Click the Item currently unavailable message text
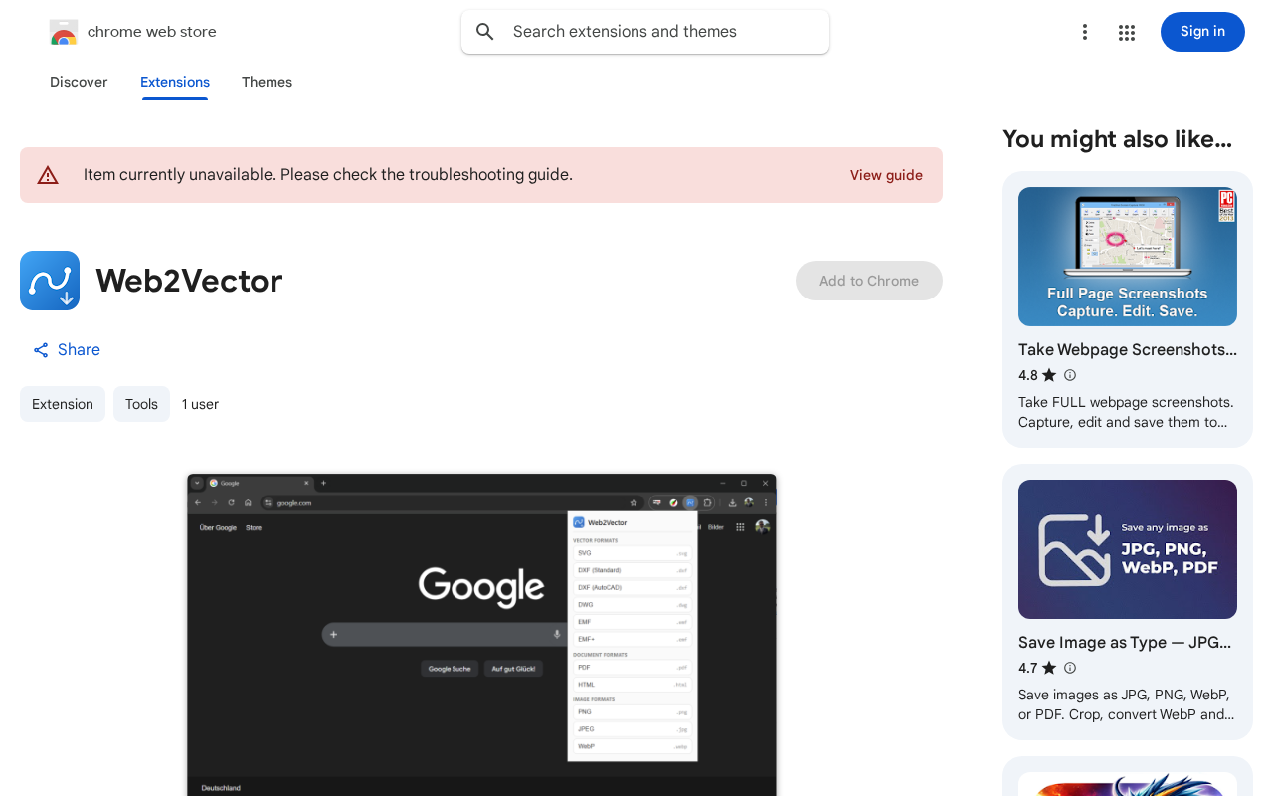Image resolution: width=1273 pixels, height=796 pixels. [x=328, y=175]
